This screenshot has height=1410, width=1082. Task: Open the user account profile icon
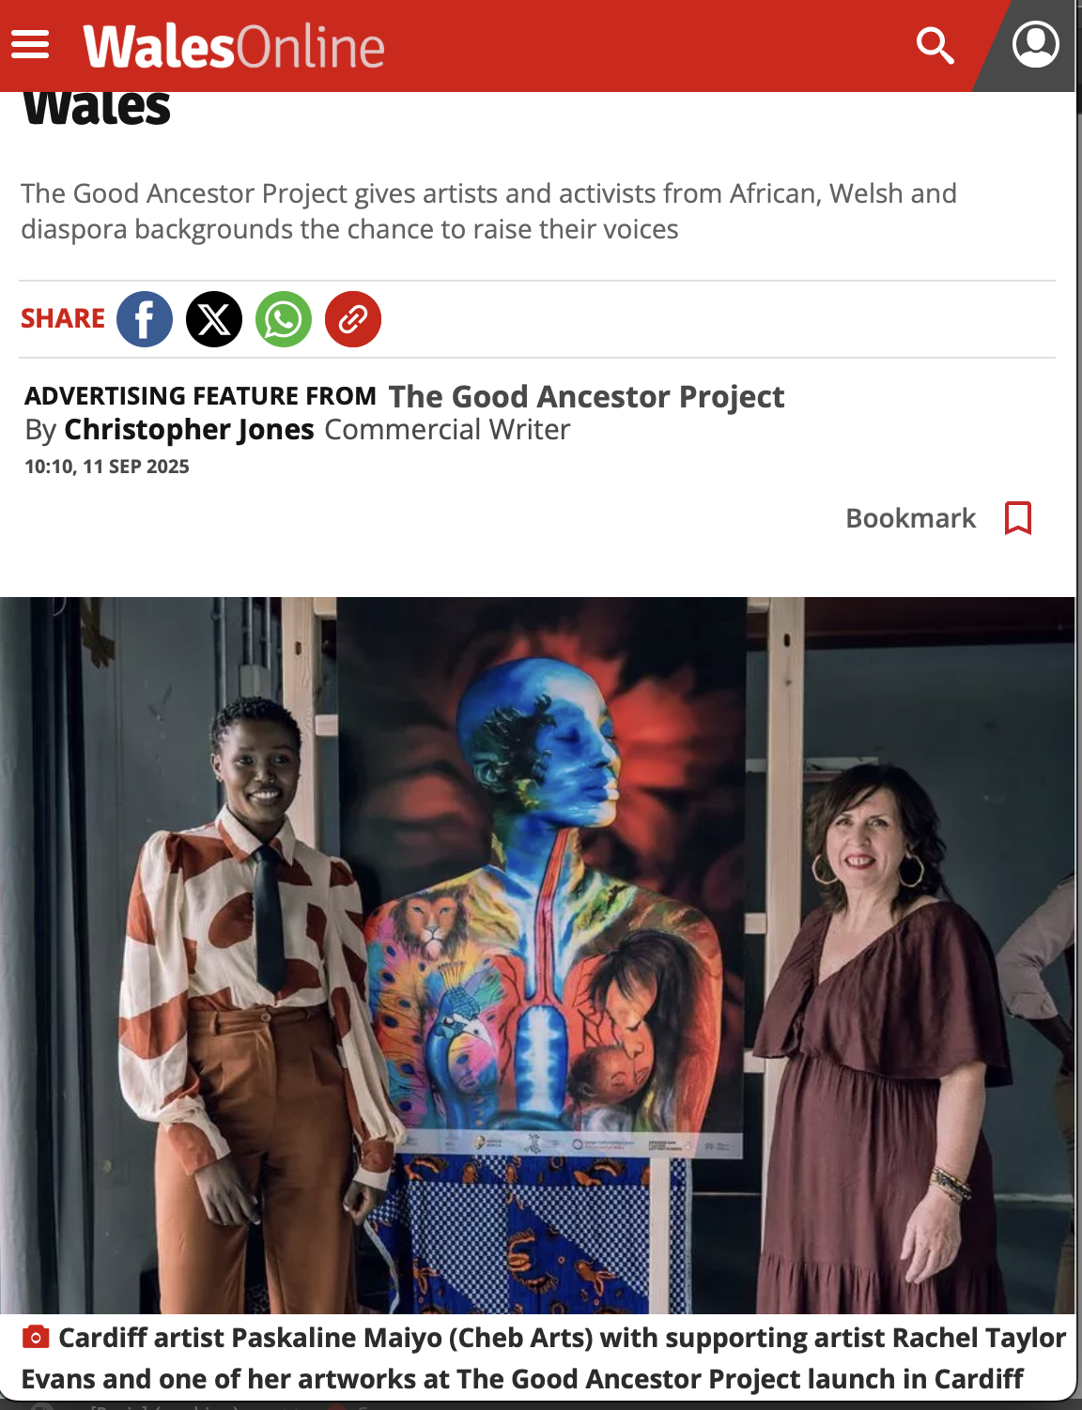pos(1035,44)
